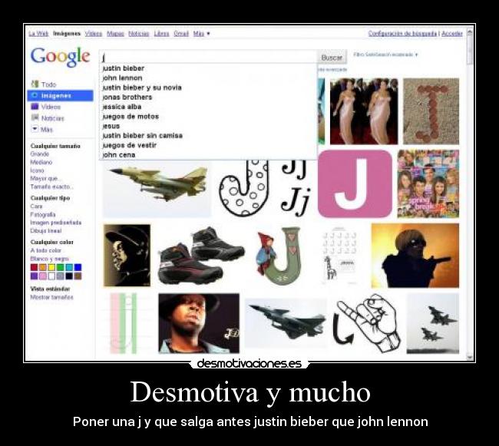Open the hiking boots thumbnail

(201, 256)
